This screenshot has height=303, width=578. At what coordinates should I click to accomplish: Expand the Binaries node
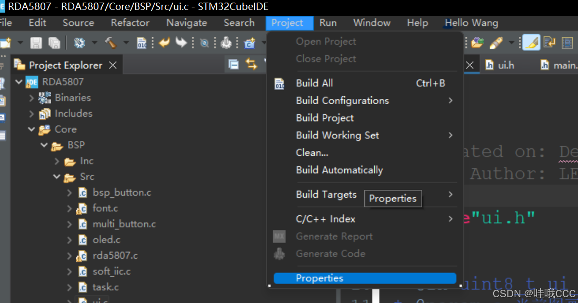pyautogui.click(x=32, y=98)
